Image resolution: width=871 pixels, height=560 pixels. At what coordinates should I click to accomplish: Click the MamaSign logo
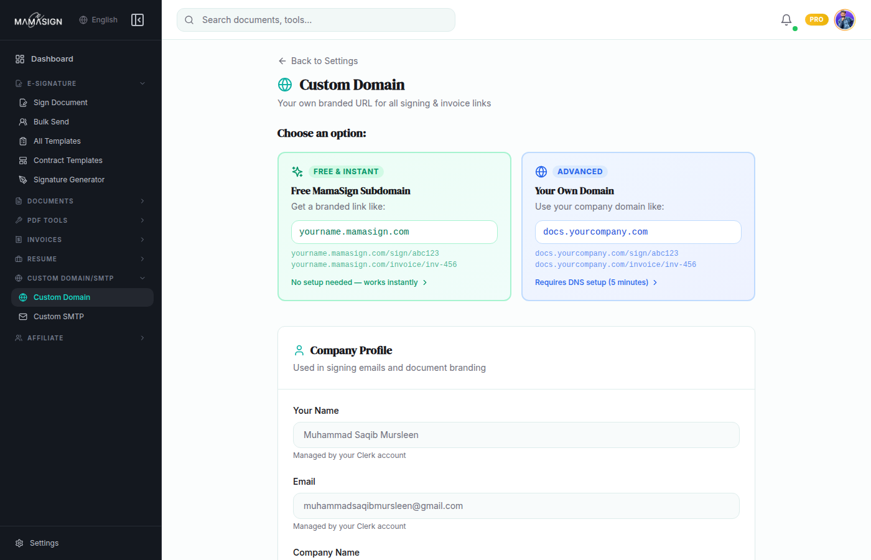(38, 20)
